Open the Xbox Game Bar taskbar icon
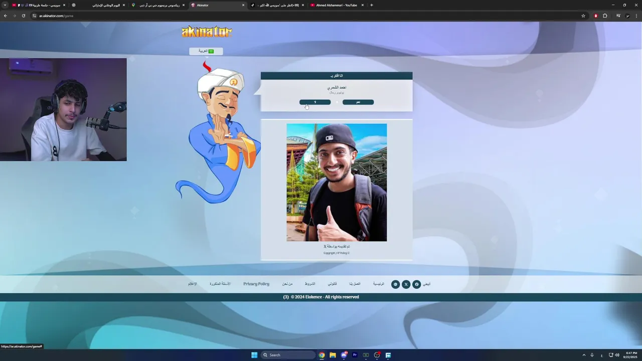This screenshot has height=361, width=642. coord(366,355)
